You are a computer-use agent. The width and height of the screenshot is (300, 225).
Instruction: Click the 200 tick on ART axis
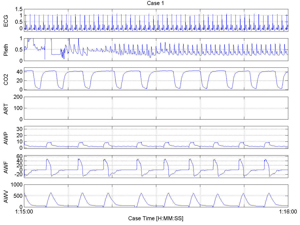18,97
